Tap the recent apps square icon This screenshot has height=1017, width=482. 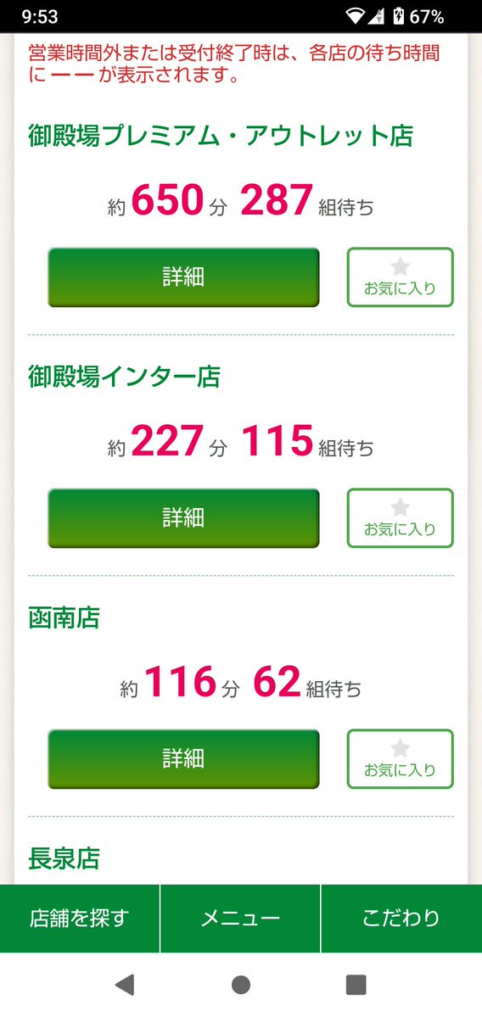[x=356, y=985]
